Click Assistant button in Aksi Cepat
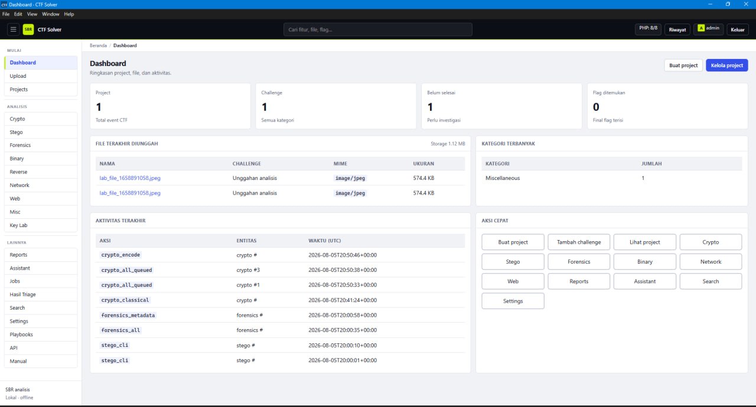 tap(645, 281)
